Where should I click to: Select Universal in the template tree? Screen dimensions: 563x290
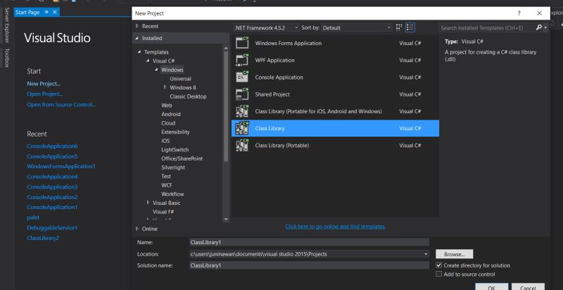coord(181,79)
